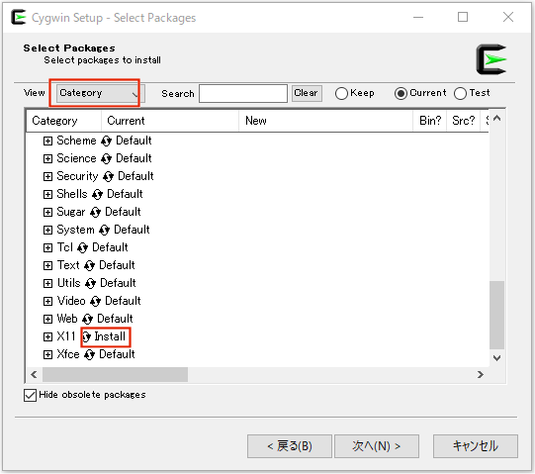This screenshot has width=535, height=474.
Task: Click the horizontal scrollbar left arrow
Action: coord(34,375)
